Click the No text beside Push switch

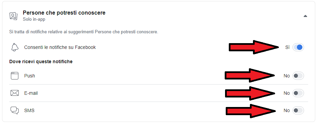click(287, 76)
